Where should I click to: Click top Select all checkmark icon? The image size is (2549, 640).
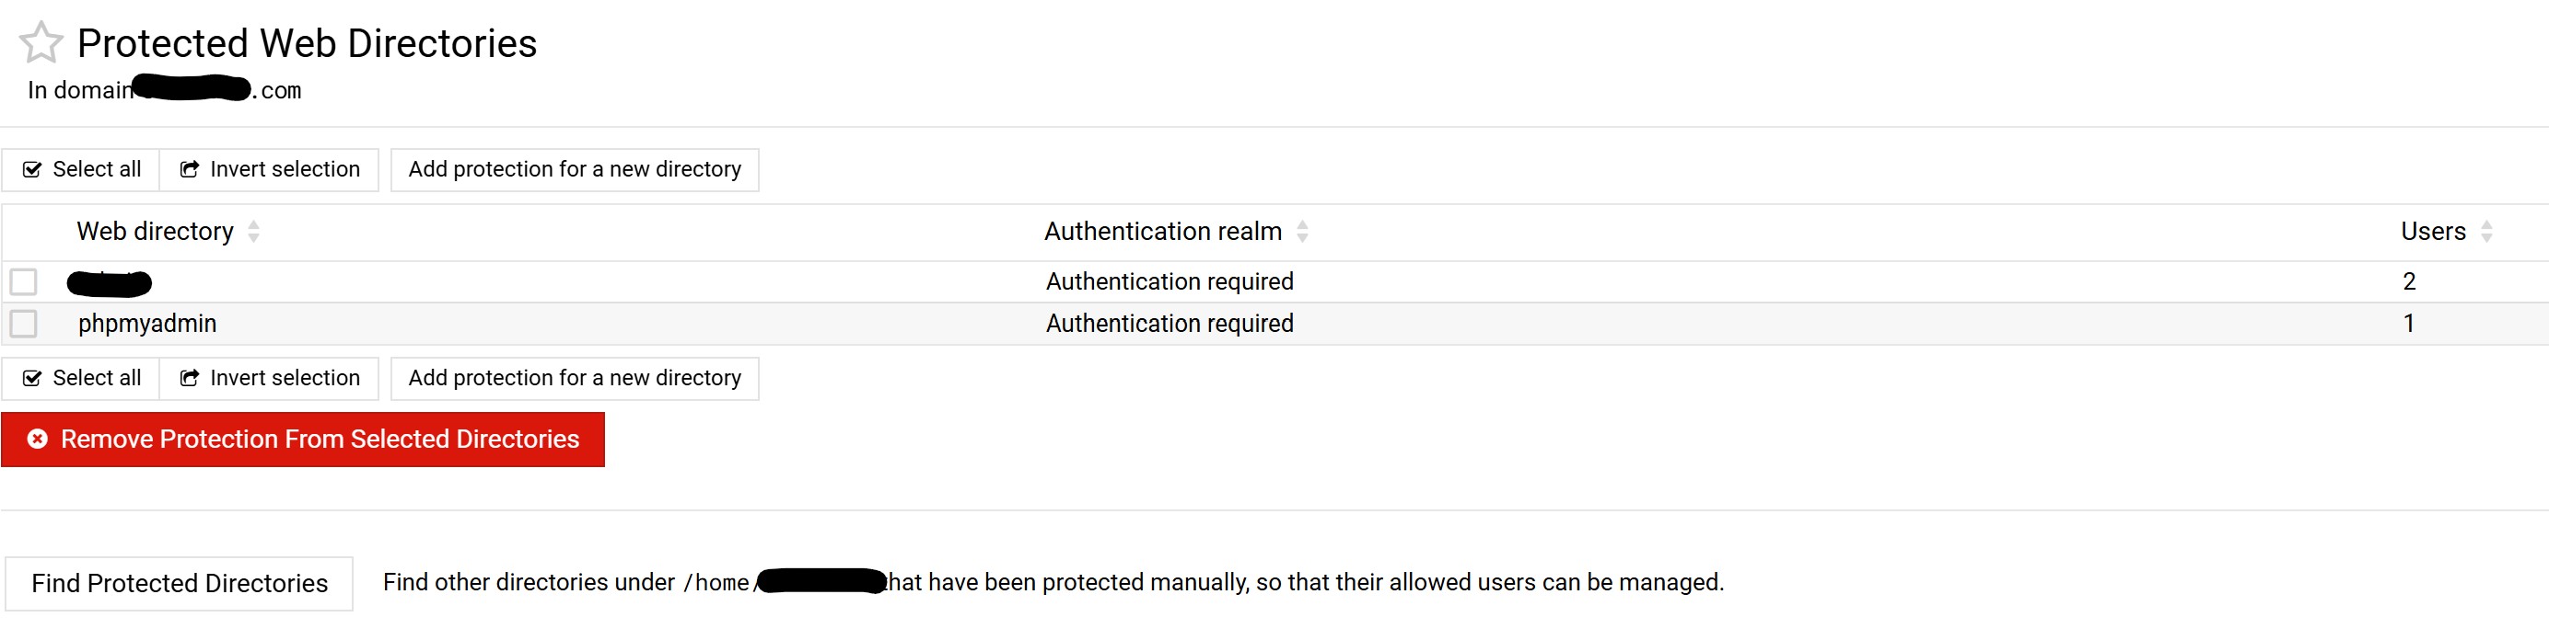tap(31, 170)
